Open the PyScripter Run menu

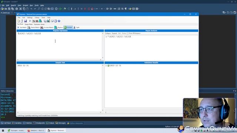pyautogui.click(x=31, y=5)
